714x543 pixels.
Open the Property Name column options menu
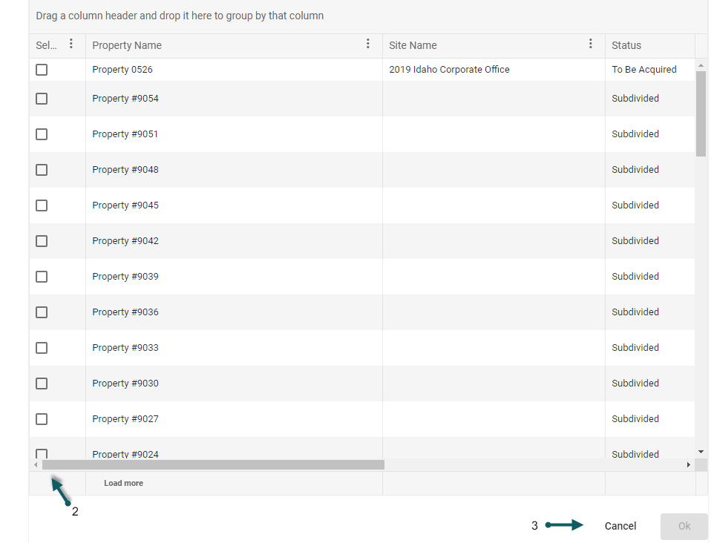tap(368, 45)
